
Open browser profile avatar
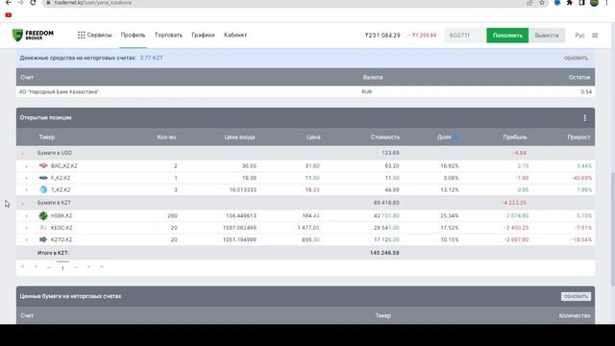tap(594, 3)
